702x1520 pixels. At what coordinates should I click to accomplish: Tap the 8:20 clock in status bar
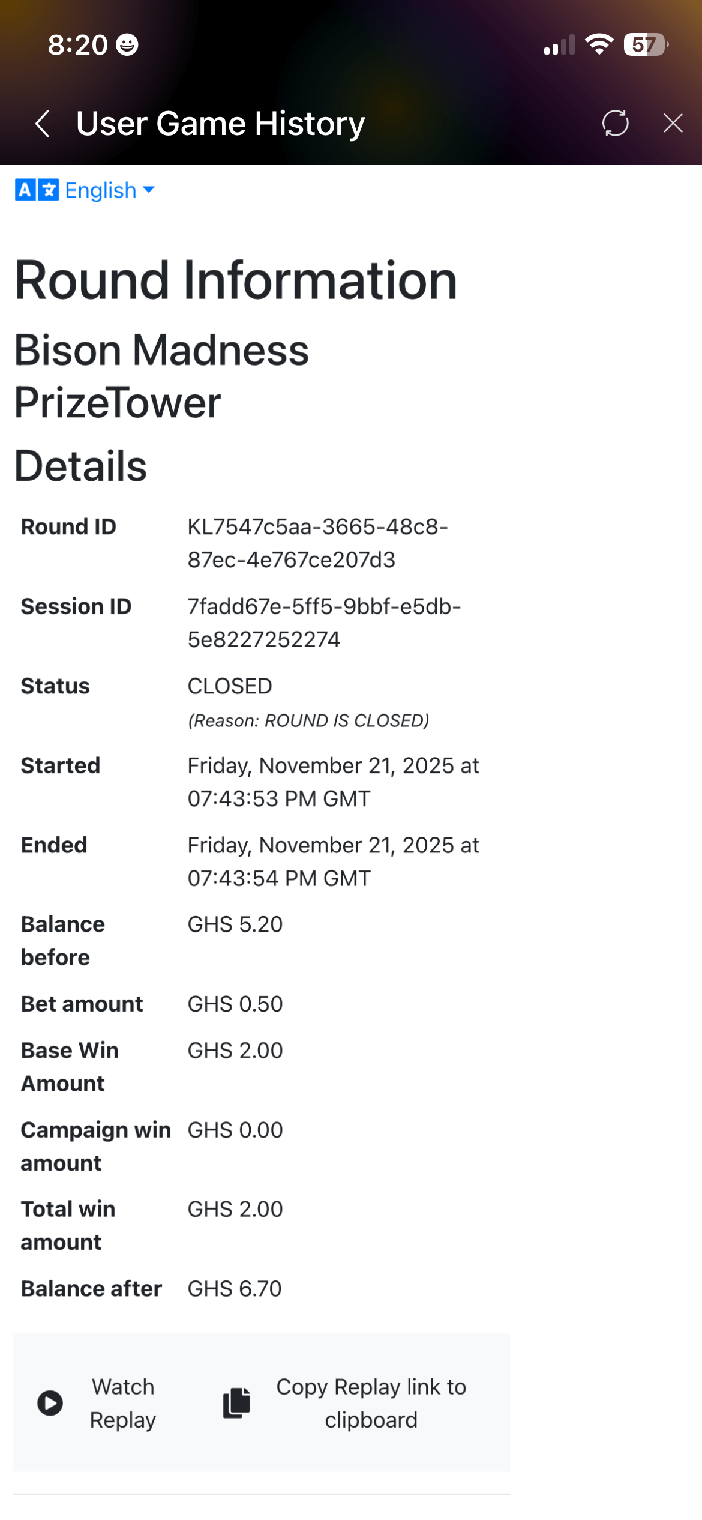77,44
